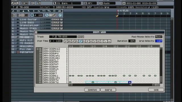Click the grid view icon beside tempo 120

click(32, 15)
